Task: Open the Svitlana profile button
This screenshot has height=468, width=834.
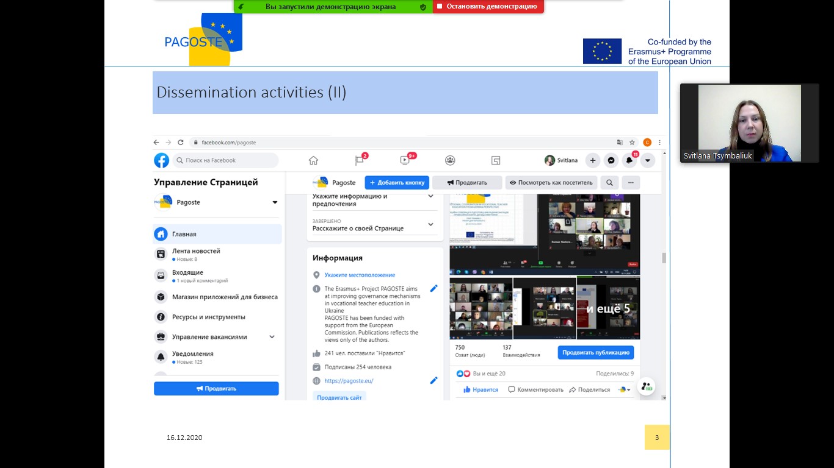Action: [x=562, y=160]
